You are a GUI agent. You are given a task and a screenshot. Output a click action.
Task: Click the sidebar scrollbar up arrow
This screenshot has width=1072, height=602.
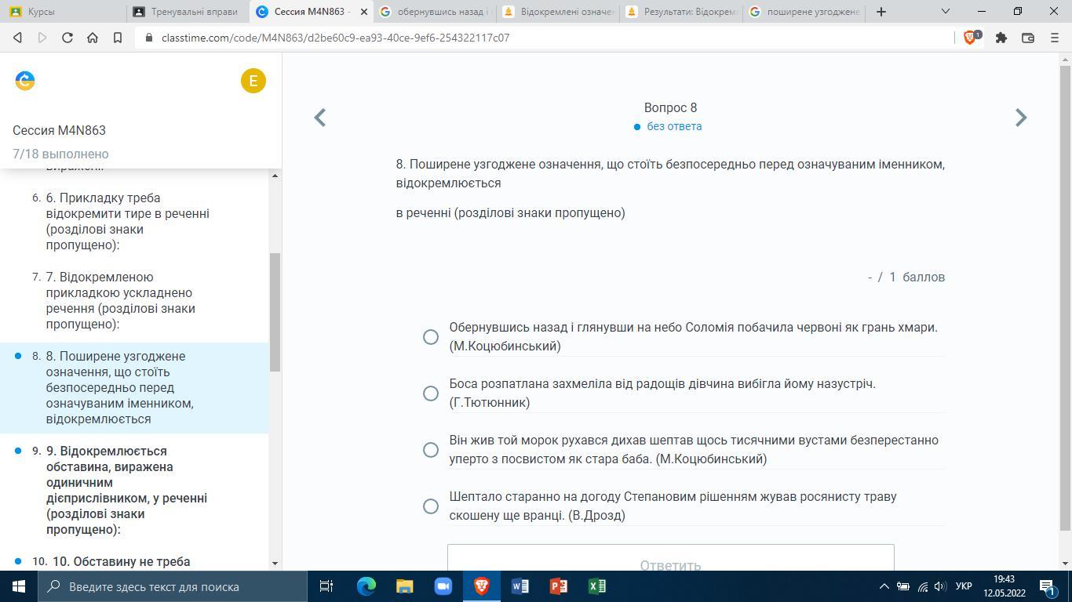click(x=275, y=175)
